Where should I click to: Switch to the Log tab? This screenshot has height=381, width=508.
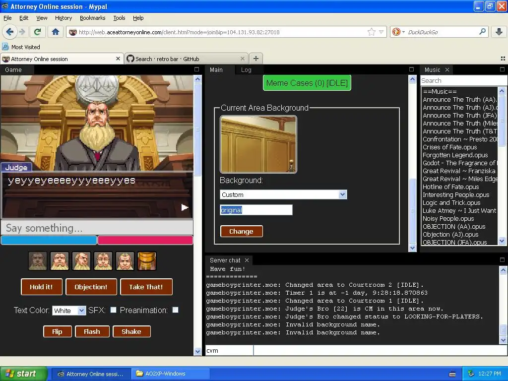[246, 69]
